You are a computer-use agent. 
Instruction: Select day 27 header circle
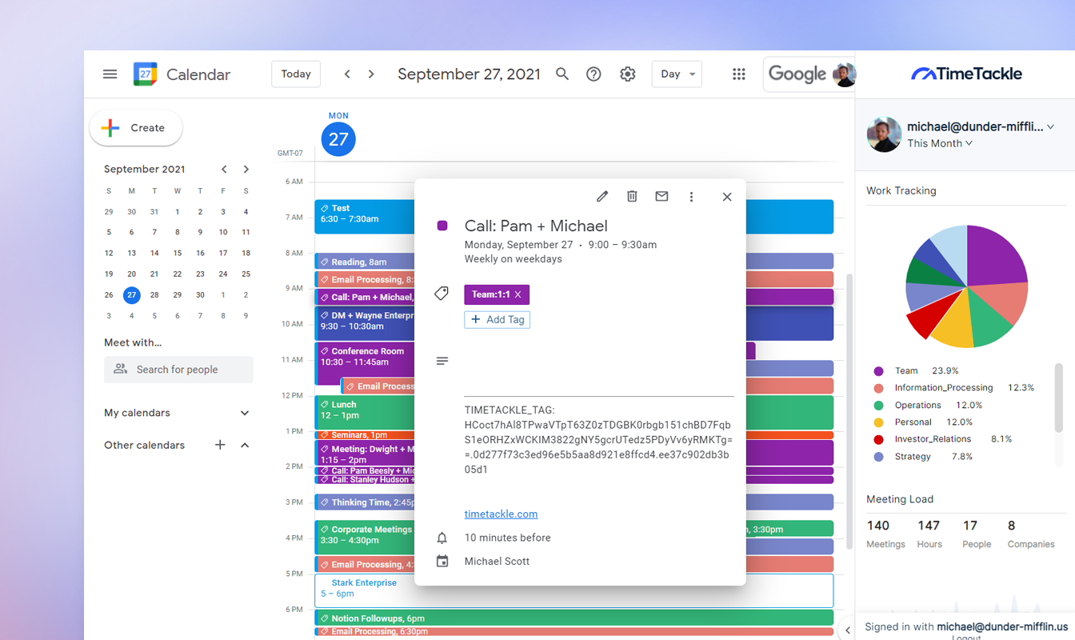pyautogui.click(x=338, y=139)
